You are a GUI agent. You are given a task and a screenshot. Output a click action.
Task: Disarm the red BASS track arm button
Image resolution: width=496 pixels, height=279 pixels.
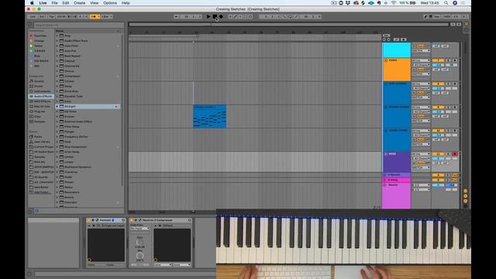coord(455,154)
